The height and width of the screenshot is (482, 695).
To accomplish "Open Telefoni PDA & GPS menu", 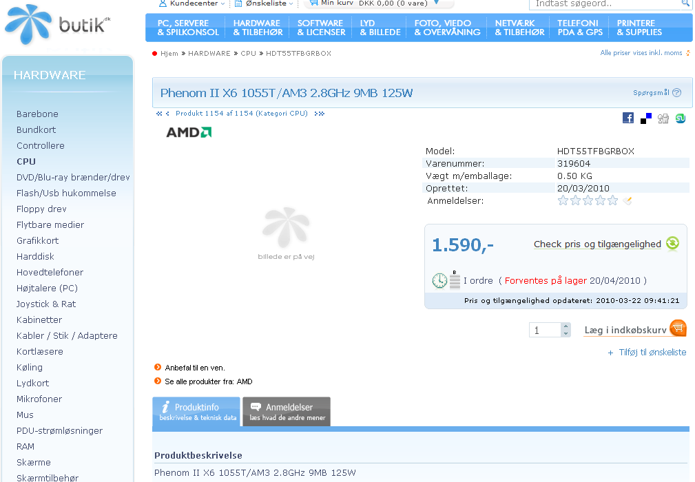I will pos(580,28).
